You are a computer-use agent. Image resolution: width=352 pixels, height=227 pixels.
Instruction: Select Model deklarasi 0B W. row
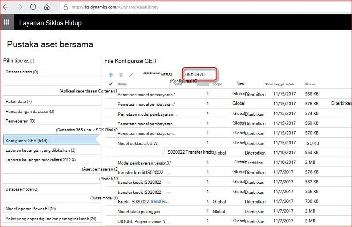point(228,143)
